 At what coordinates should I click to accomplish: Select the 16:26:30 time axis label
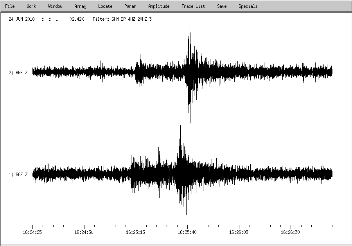(291, 232)
